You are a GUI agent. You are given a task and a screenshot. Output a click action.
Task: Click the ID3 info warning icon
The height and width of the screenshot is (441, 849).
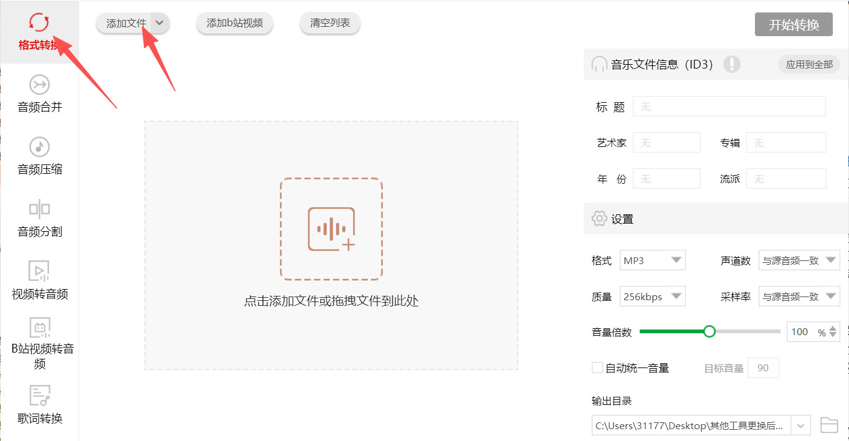(x=733, y=64)
